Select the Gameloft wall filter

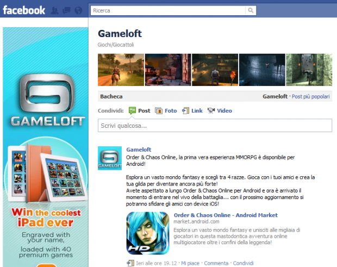pos(275,97)
